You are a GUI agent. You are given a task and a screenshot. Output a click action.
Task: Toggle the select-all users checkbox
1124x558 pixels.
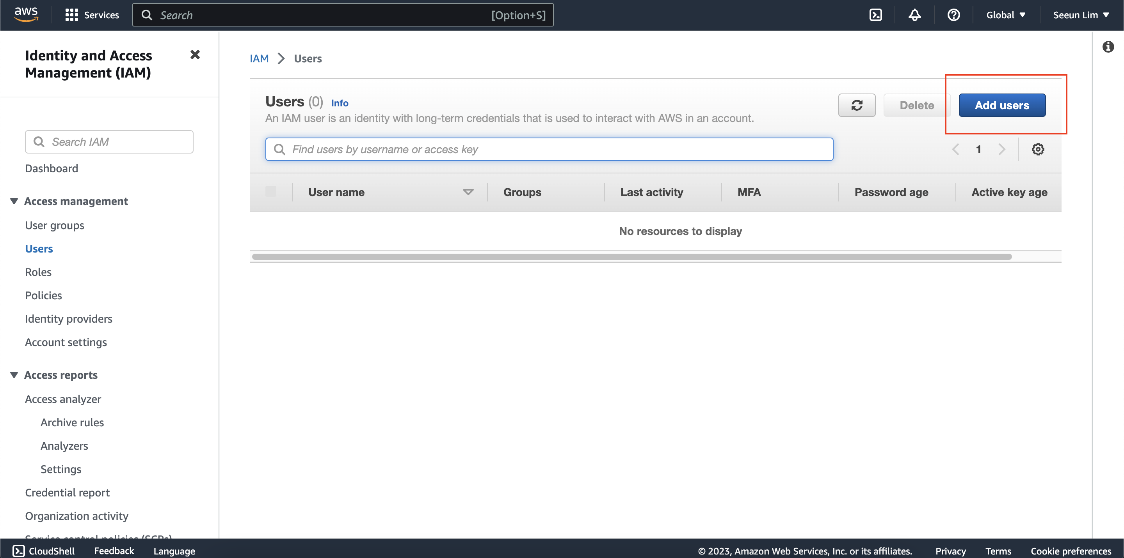tap(270, 192)
